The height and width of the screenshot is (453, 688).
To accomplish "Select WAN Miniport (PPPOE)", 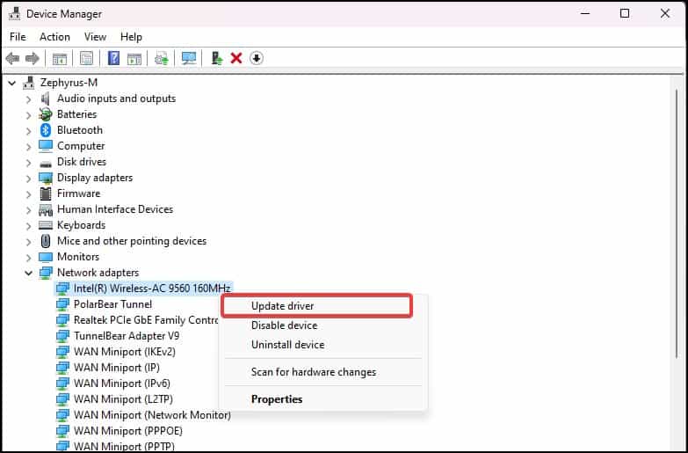I will 128,431.
